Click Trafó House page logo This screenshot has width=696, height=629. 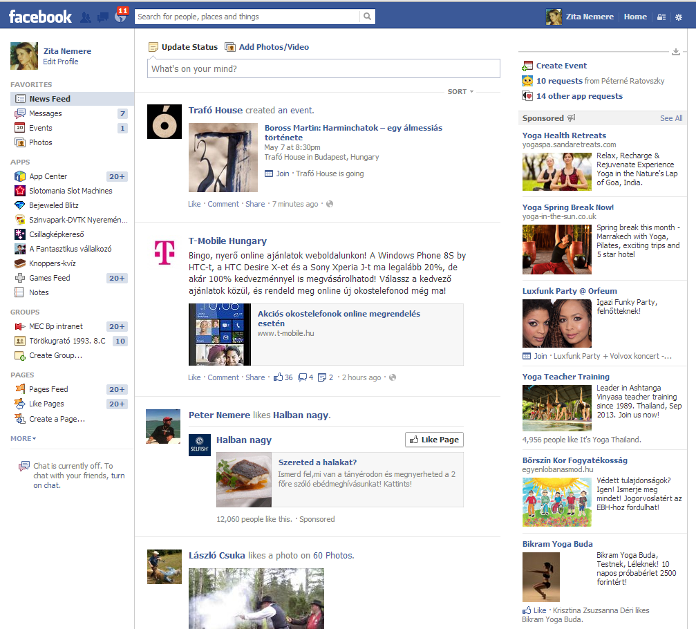tap(164, 122)
